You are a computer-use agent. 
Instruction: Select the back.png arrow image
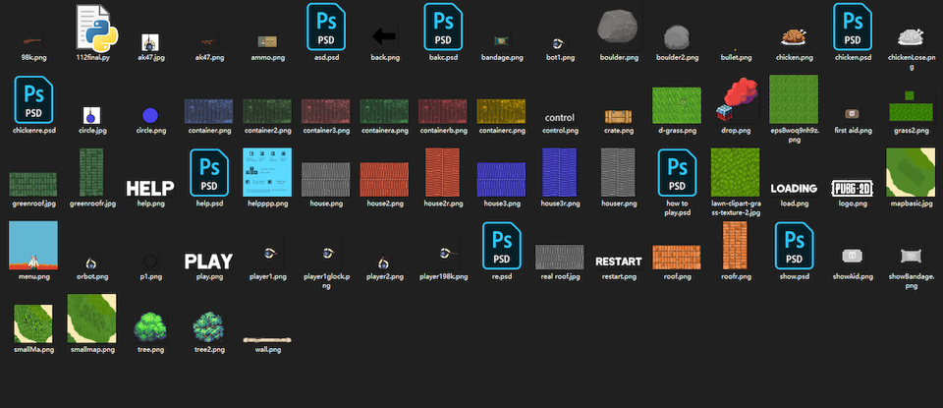click(384, 36)
